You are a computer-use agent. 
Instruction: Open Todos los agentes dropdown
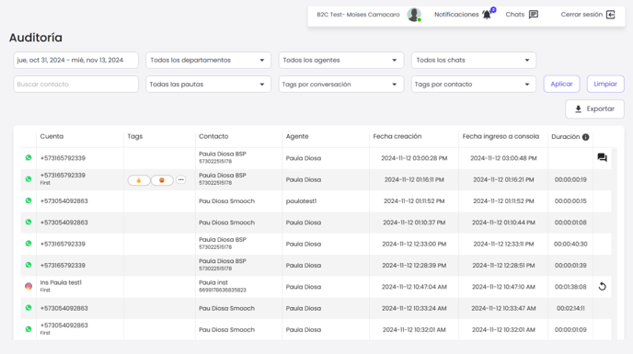[x=341, y=60]
